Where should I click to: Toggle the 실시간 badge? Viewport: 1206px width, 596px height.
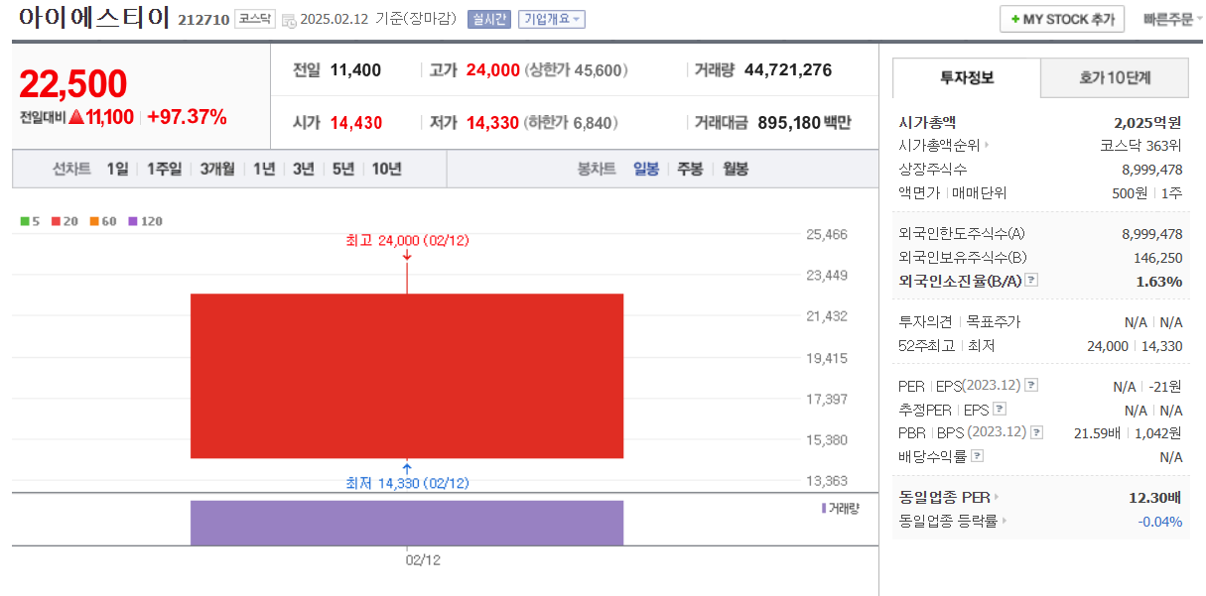pos(488,20)
